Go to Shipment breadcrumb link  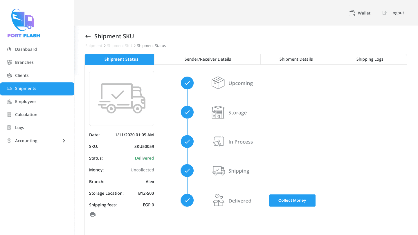click(93, 46)
